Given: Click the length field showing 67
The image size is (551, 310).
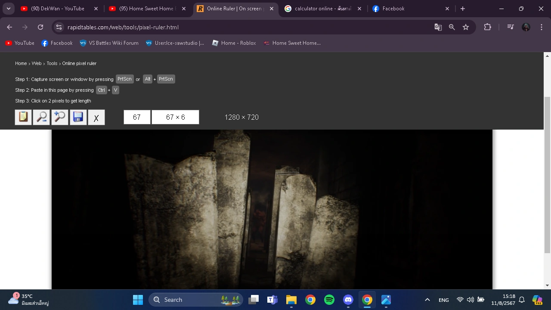Looking at the screenshot, I should point(137,117).
